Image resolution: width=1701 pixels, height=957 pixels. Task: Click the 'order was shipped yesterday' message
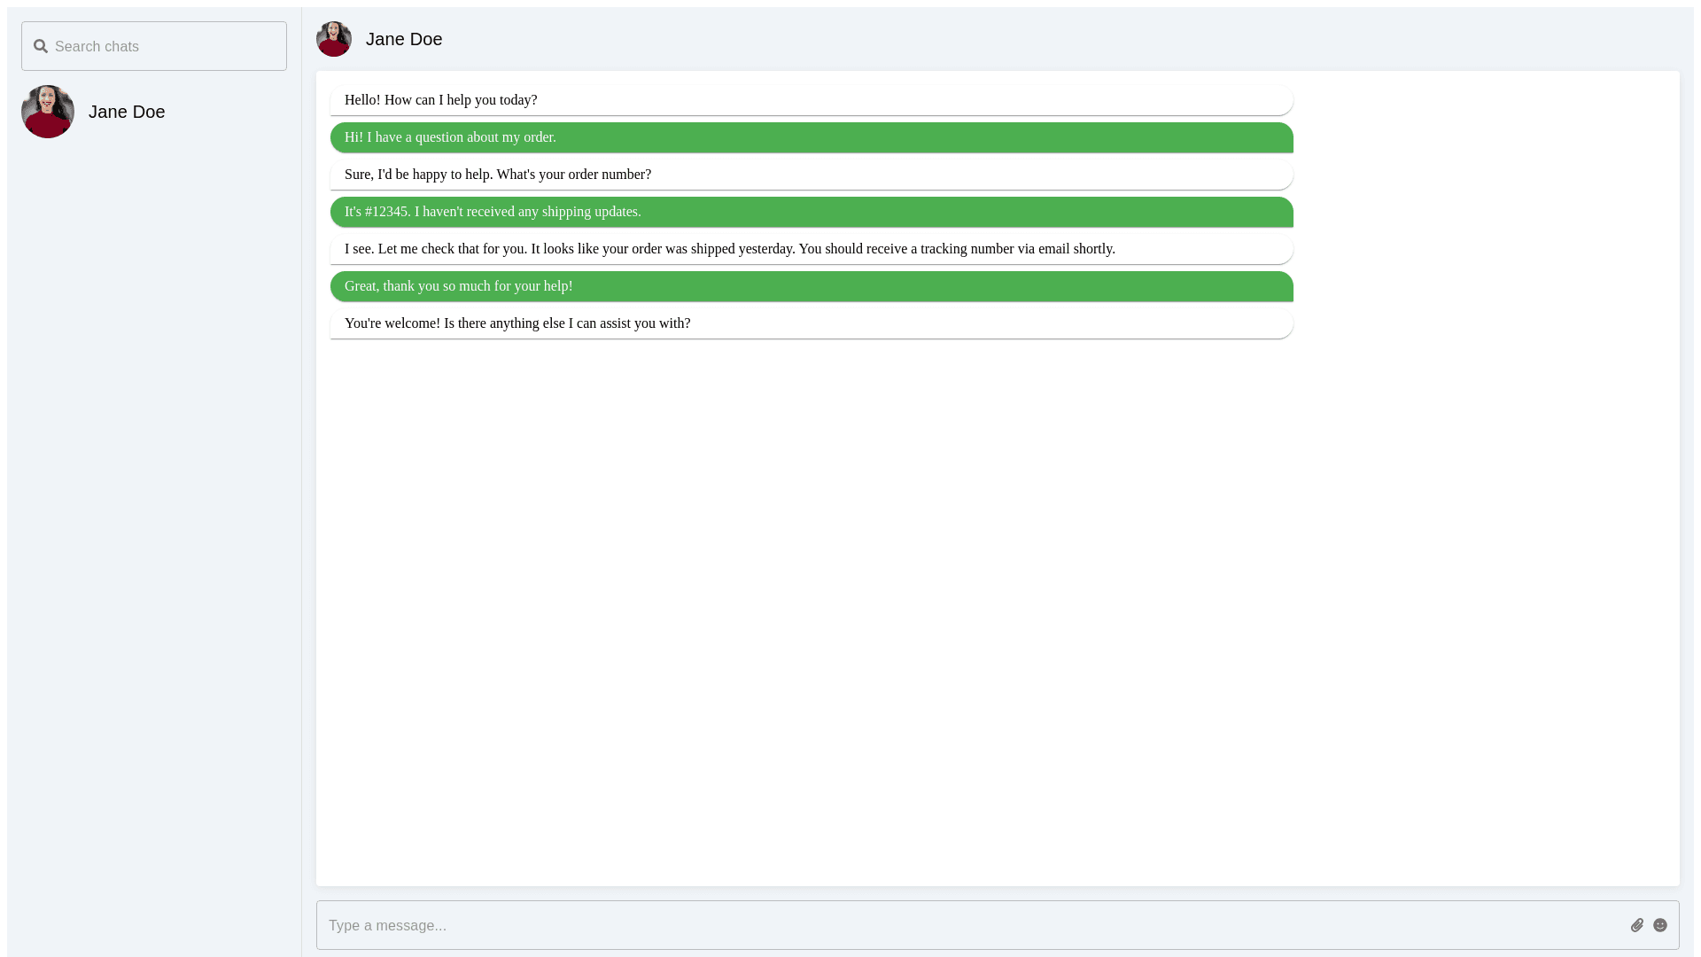[729, 249]
